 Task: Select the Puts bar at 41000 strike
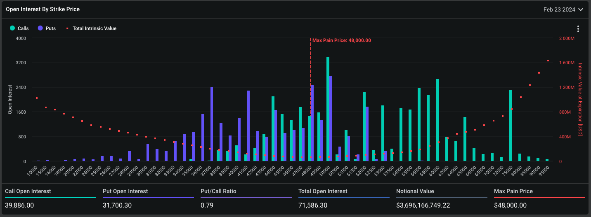(x=248, y=126)
